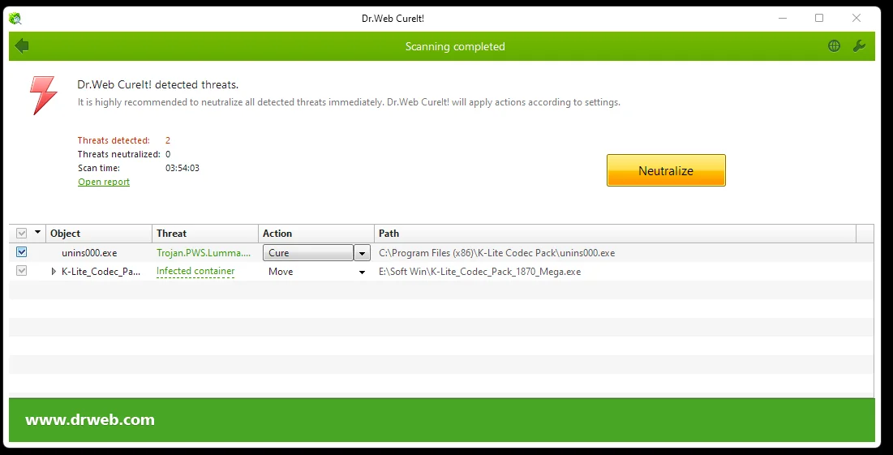893x455 pixels.
Task: Click the Trojan.PWS.Lumma threat name
Action: point(204,253)
